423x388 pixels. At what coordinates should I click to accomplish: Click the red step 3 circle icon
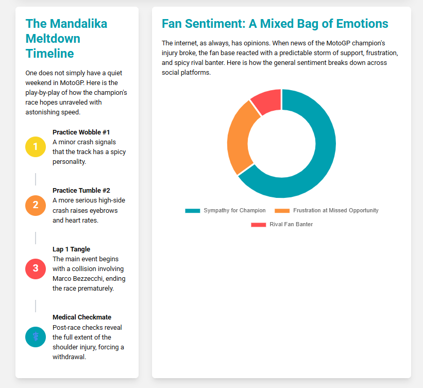(x=36, y=268)
